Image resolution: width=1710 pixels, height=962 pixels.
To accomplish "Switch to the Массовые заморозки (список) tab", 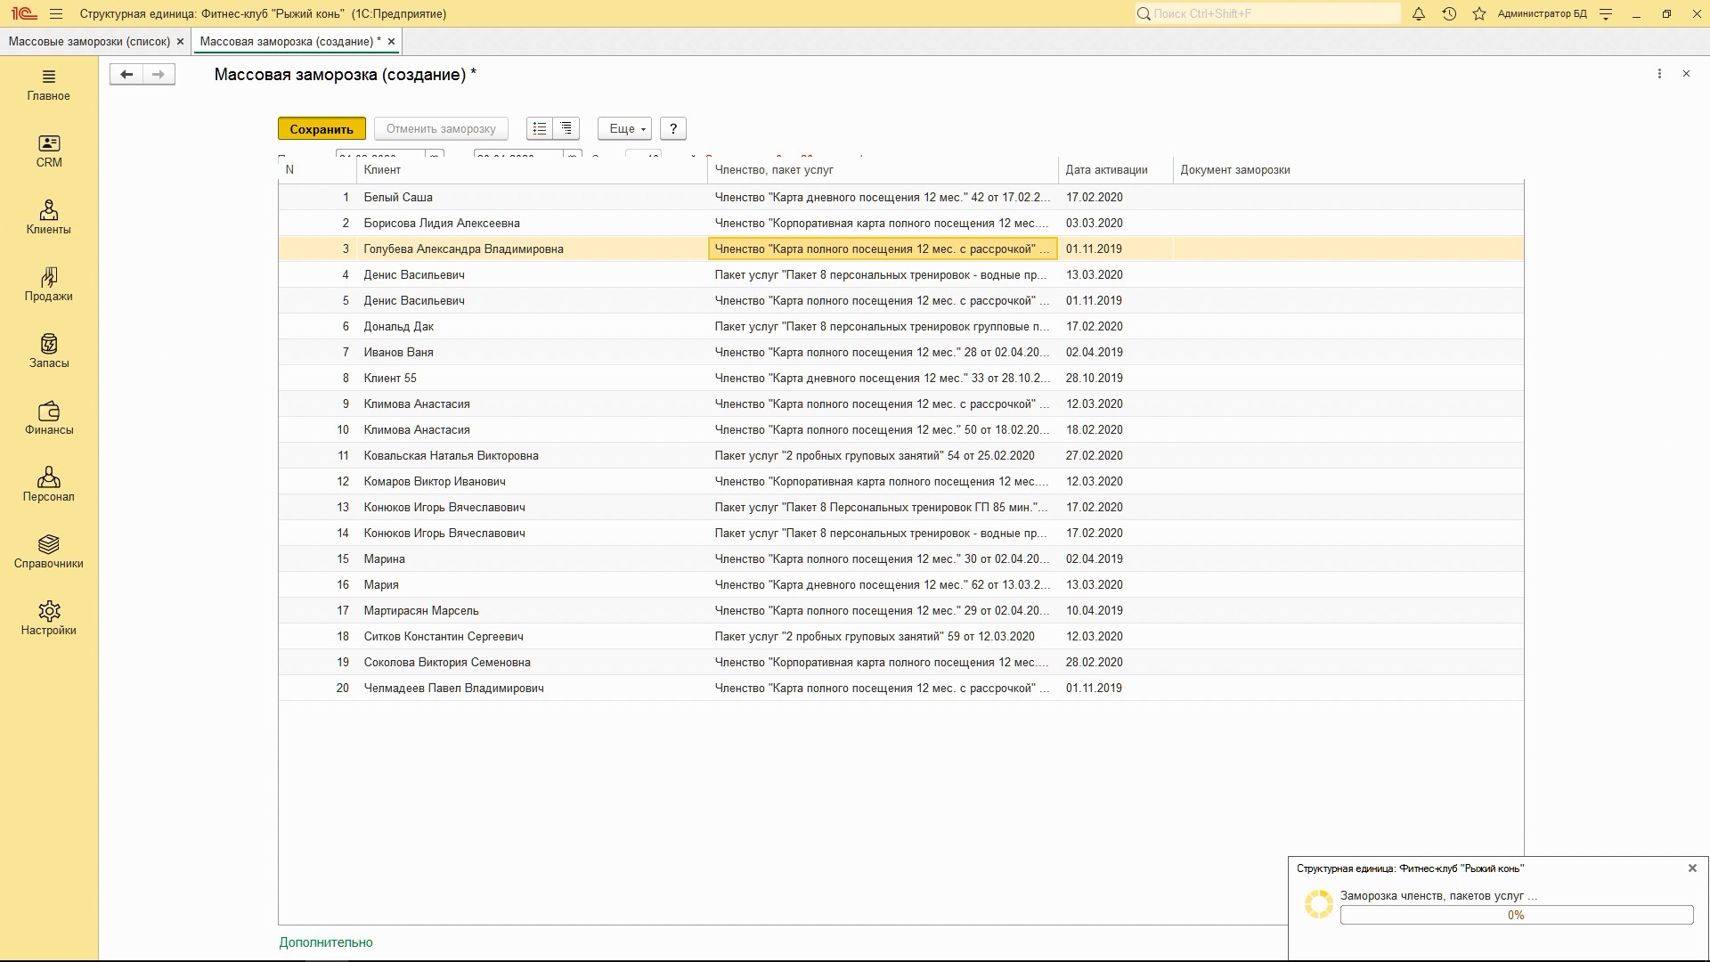I will (x=89, y=42).
